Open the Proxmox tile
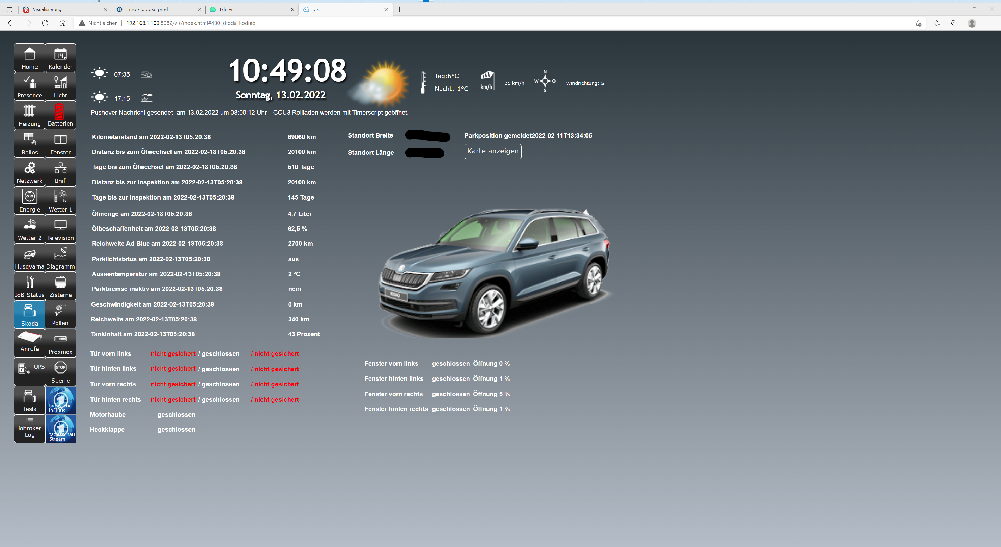The image size is (1001, 547). pos(60,343)
